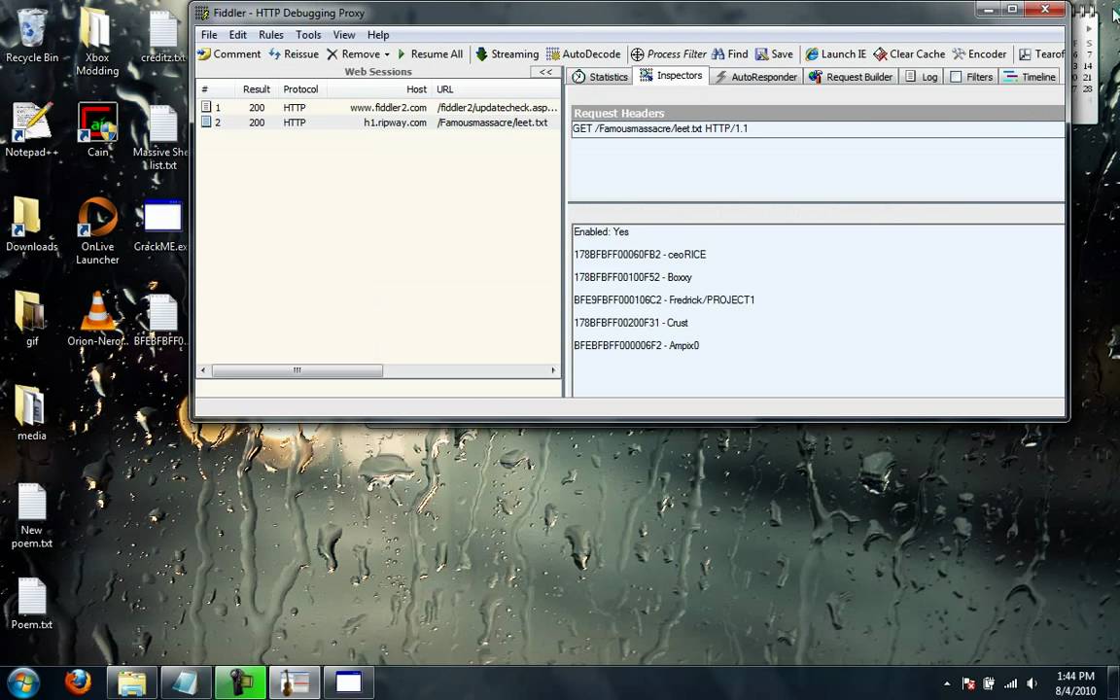Click the OnLive Launcher desktop icon
The height and width of the screenshot is (700, 1120).
click(x=98, y=230)
